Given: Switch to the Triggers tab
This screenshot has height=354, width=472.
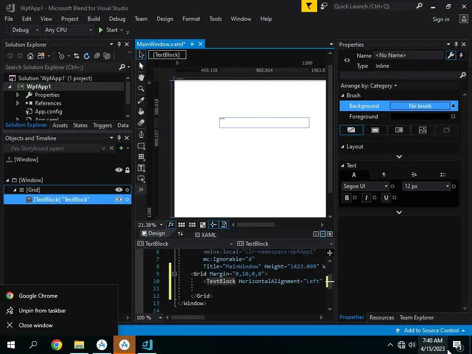Looking at the screenshot, I should (103, 125).
